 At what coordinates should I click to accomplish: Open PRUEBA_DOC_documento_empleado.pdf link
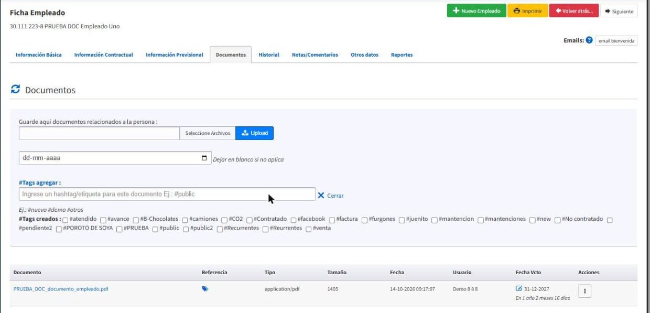61,289
